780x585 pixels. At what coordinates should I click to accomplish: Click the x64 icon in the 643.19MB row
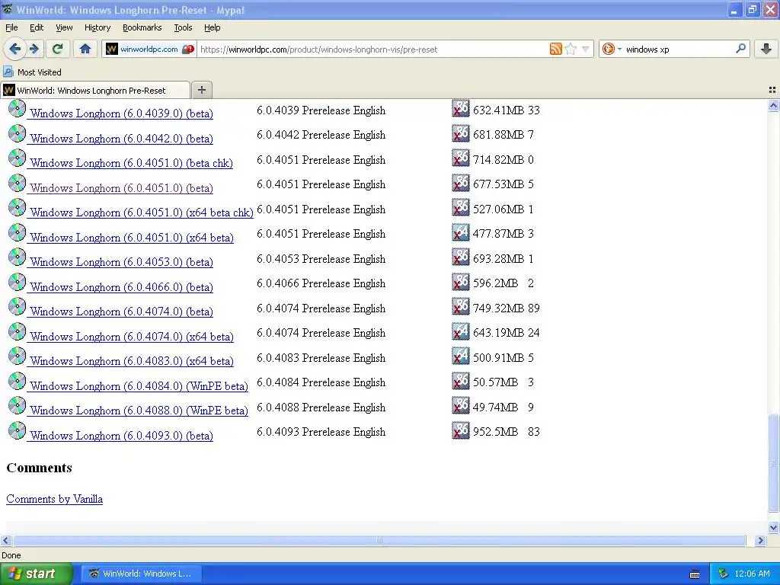point(461,331)
